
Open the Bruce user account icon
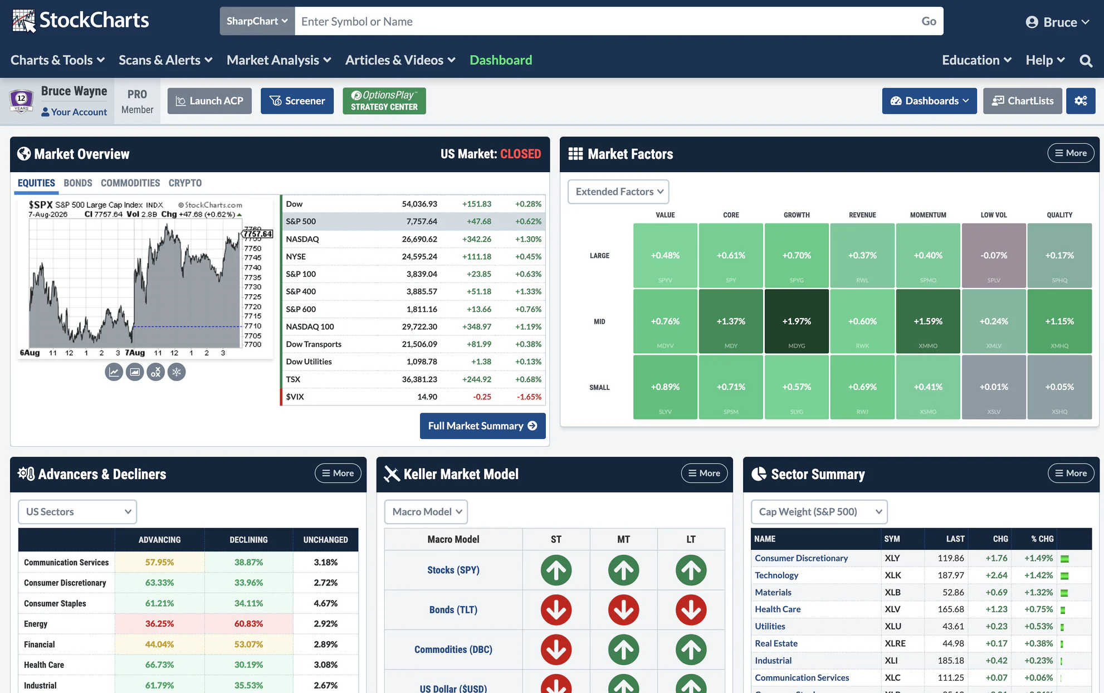coord(1032,22)
